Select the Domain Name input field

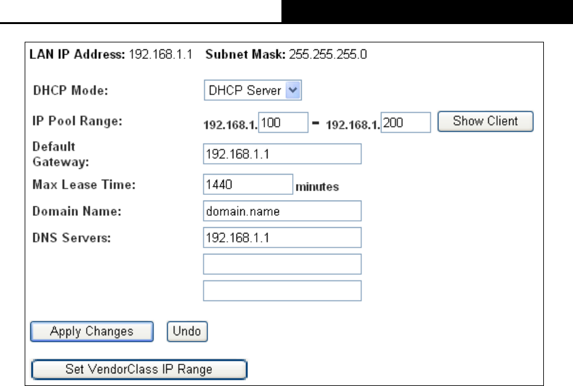coord(282,211)
